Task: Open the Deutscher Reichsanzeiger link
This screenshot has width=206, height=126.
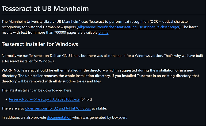Action: [159, 27]
